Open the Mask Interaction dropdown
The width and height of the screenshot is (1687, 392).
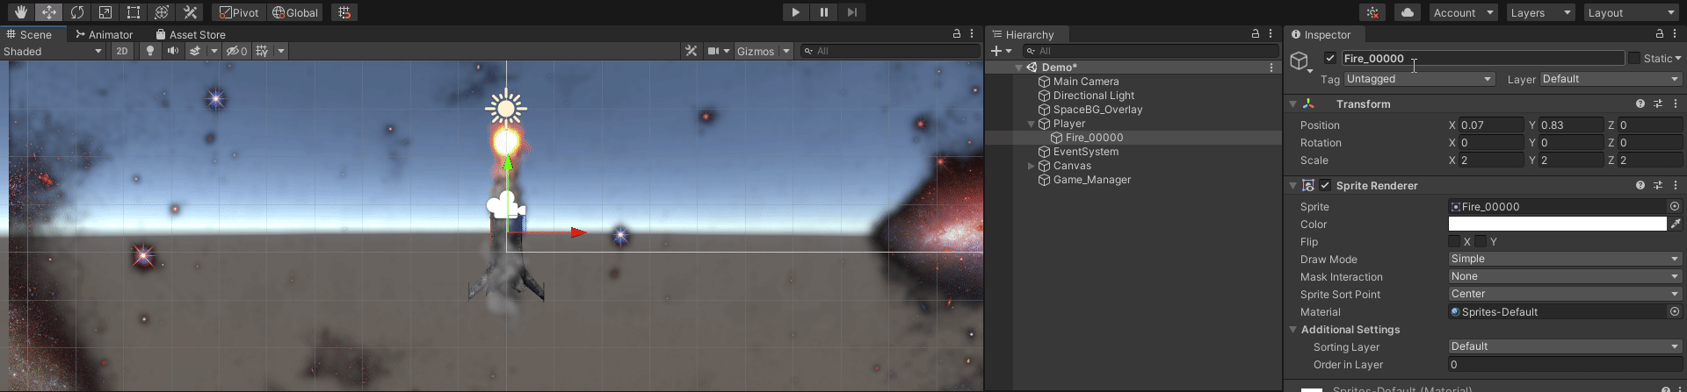[x=1565, y=276]
